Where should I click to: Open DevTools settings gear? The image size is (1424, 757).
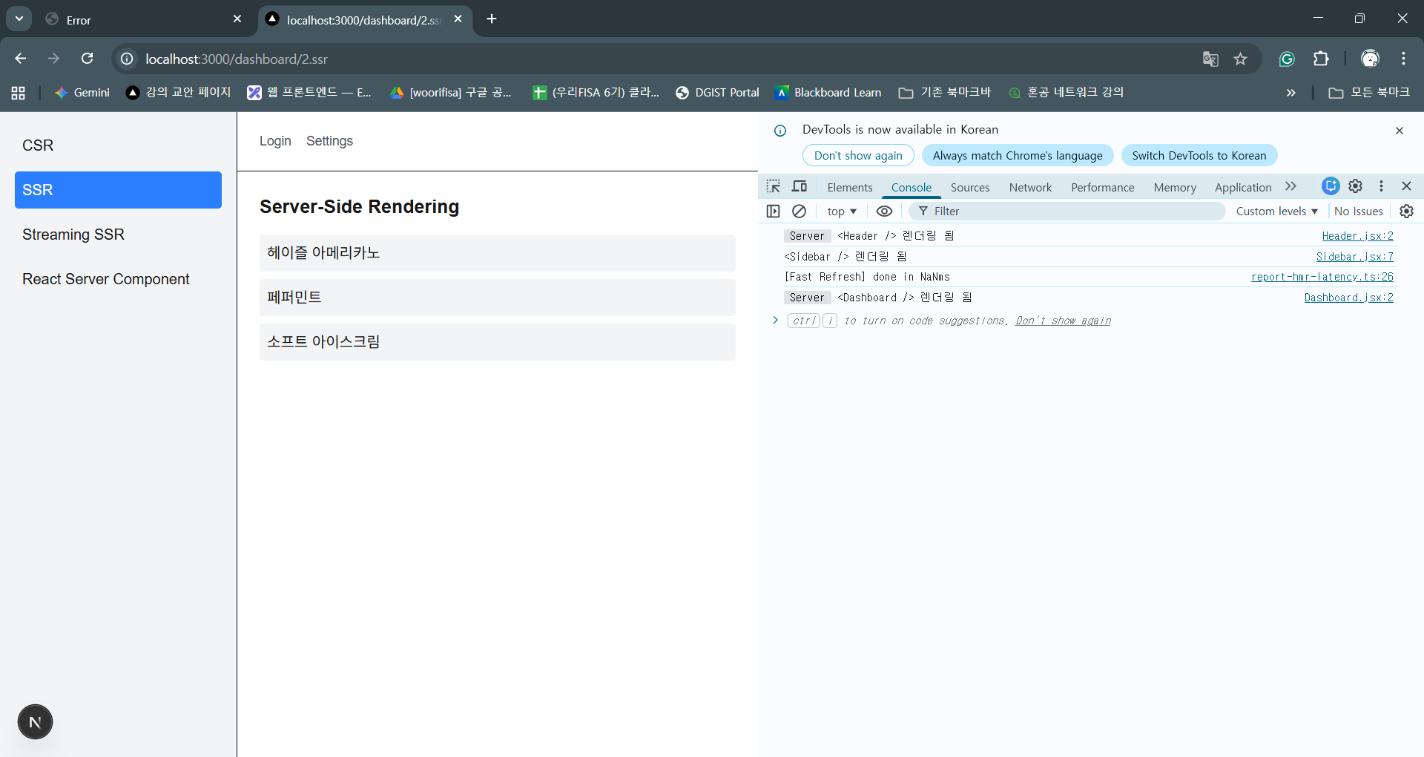coord(1357,186)
